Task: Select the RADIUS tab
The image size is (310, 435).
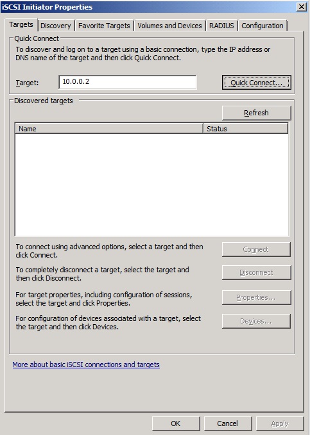Action: click(221, 26)
